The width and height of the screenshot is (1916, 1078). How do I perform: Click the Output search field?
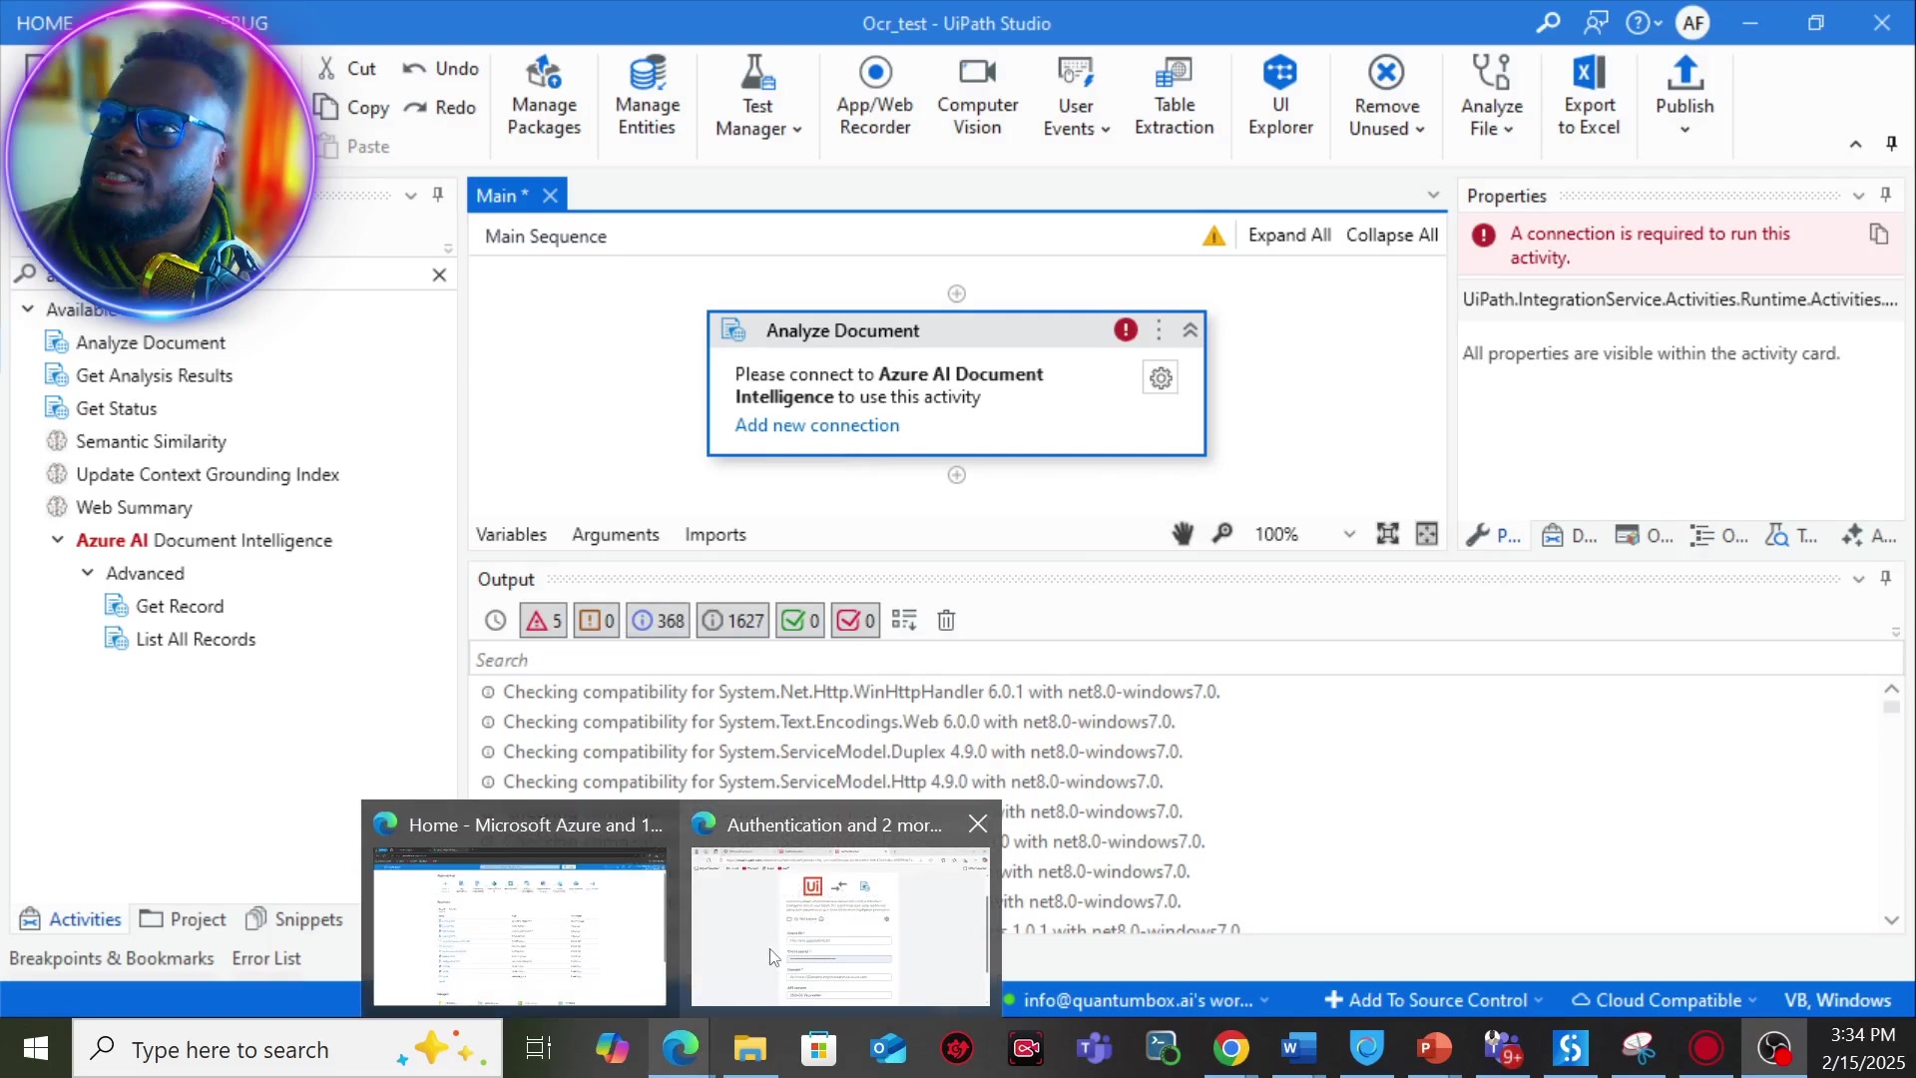coord(1186,660)
